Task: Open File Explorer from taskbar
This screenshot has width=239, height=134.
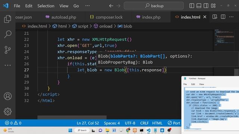Action: [x=107, y=130]
